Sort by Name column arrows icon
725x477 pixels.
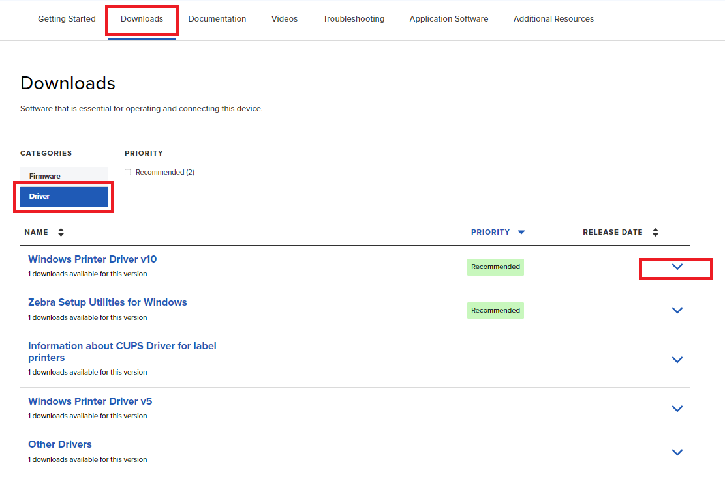point(61,232)
